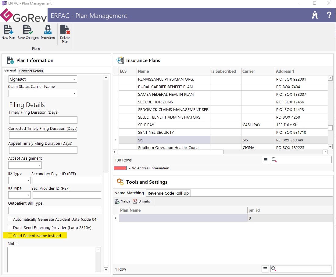Screen dimensions: 336x277
Task: Click the Save Changes icon
Action: (28, 30)
